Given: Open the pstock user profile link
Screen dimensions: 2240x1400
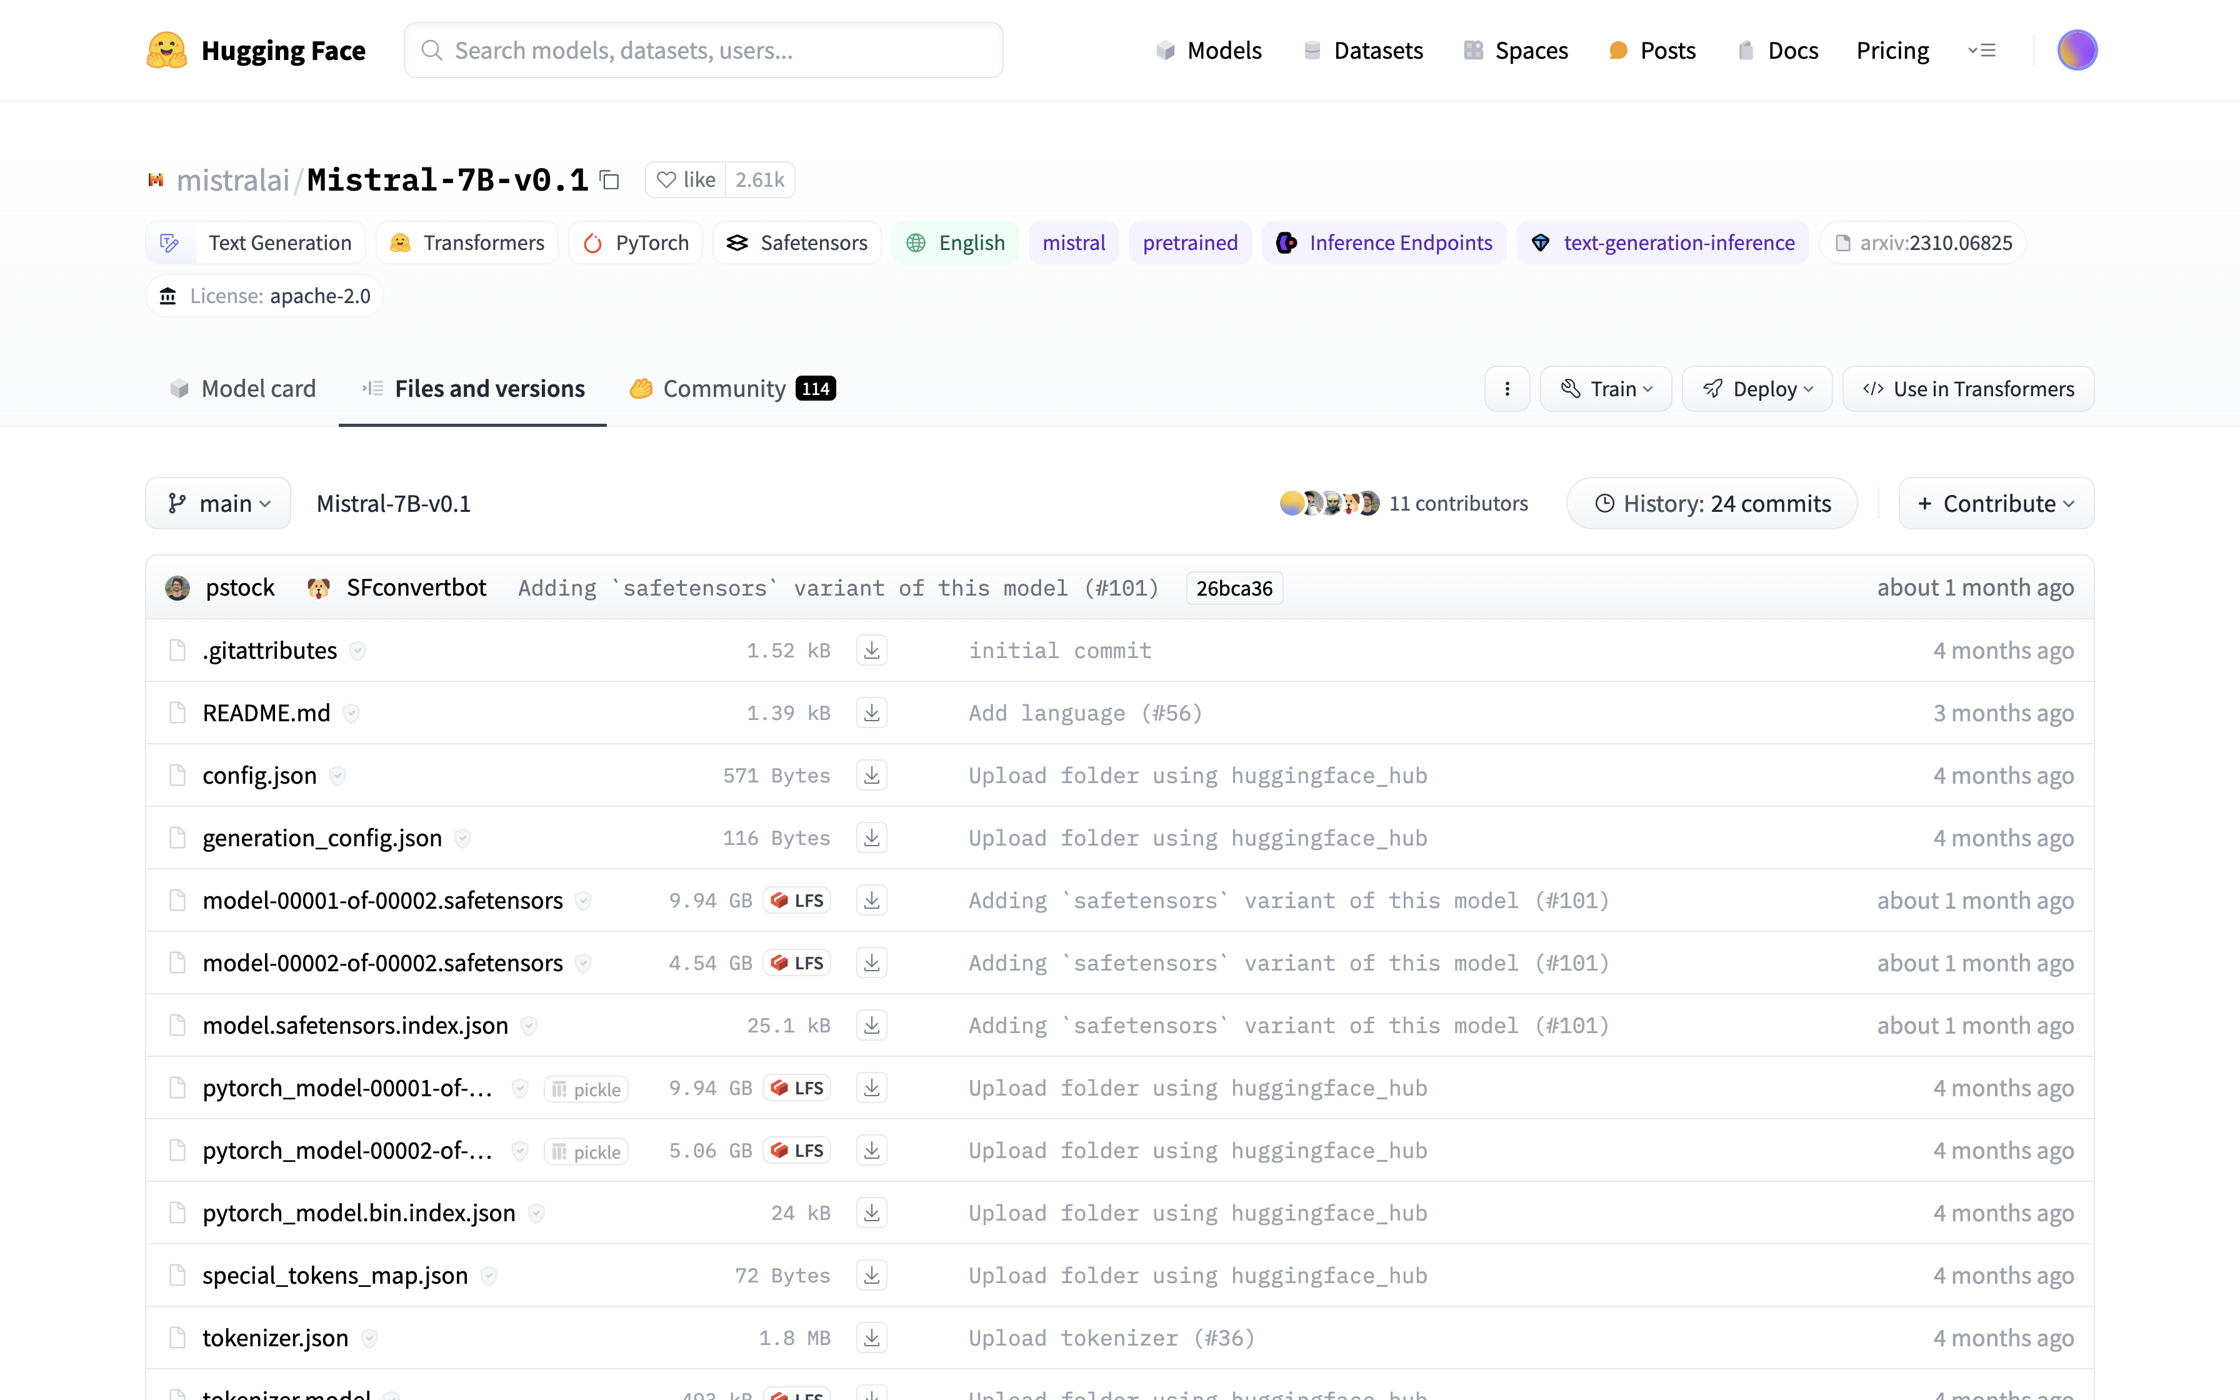Looking at the screenshot, I should (x=240, y=588).
